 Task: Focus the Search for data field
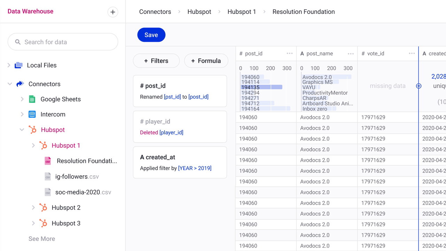tap(66, 42)
